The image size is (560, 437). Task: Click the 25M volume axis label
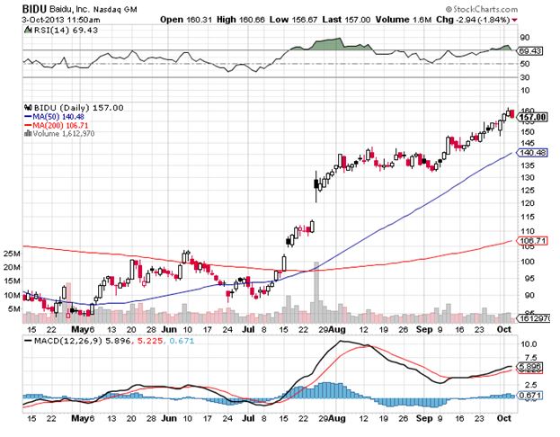(12, 254)
